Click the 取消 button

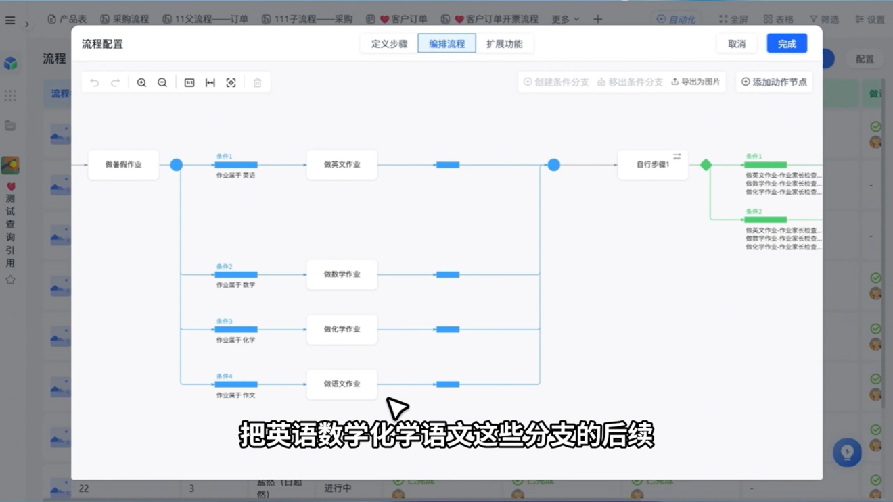[737, 43]
